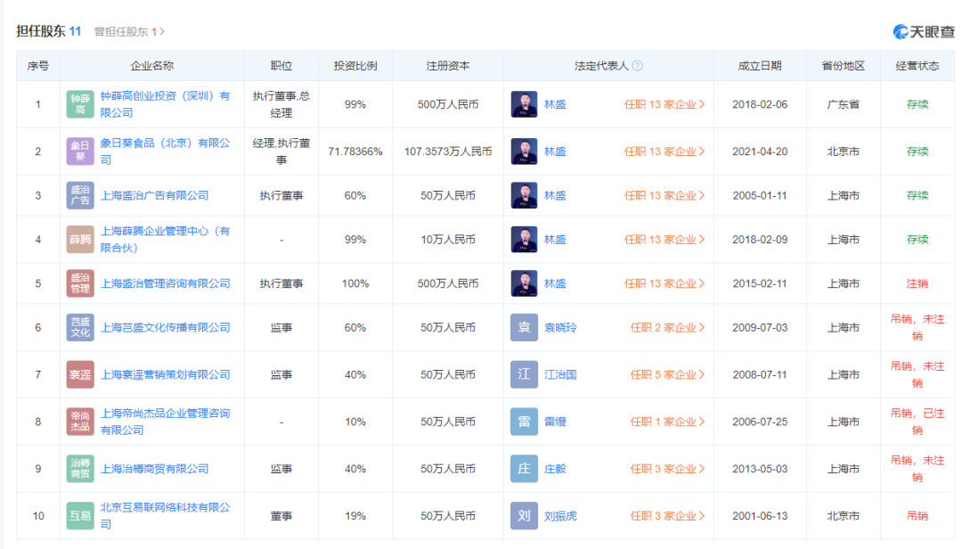The height and width of the screenshot is (549, 962).
Task: Open 上海芭盛文化传播有限公司 link
Action: (165, 327)
